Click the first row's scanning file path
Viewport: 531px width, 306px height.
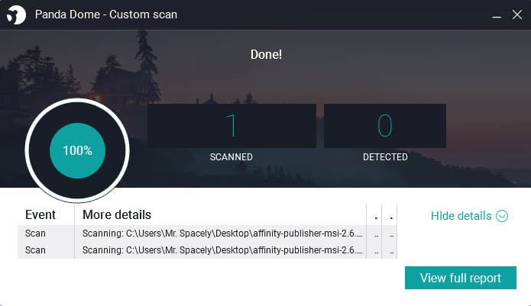(222, 234)
